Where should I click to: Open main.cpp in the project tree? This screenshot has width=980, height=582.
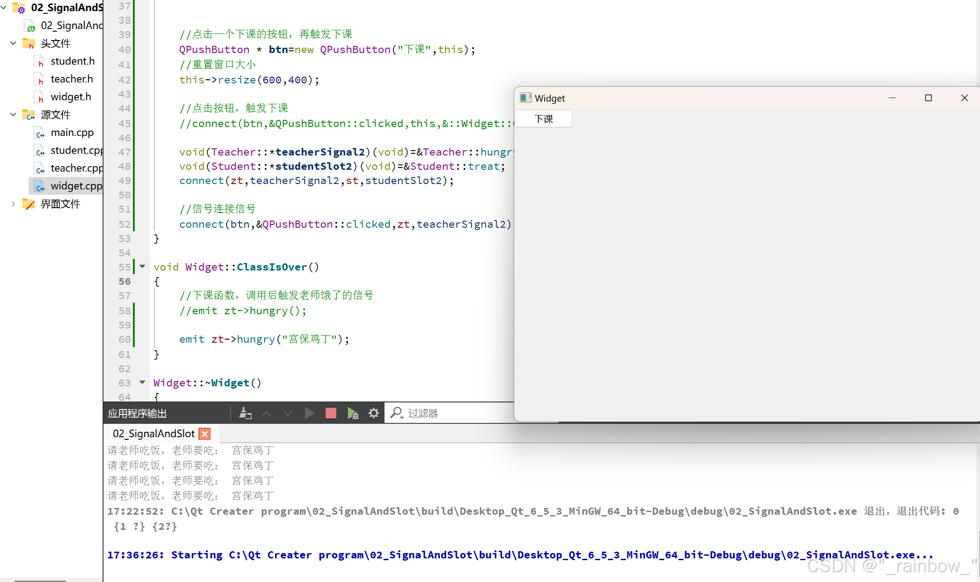72,133
